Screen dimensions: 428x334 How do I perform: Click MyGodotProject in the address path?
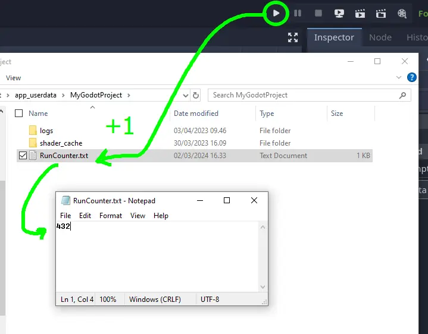pos(96,95)
